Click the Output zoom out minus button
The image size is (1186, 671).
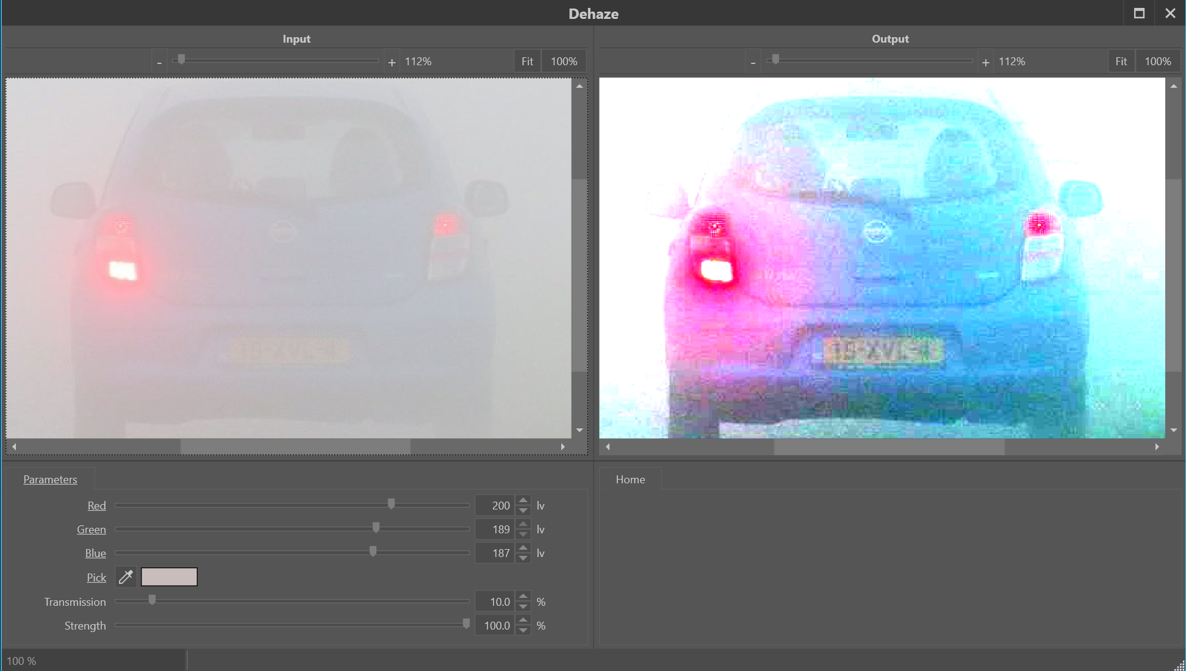tap(753, 62)
